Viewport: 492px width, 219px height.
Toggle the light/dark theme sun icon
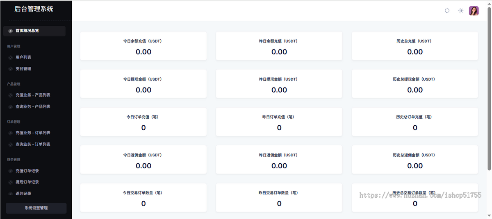[x=461, y=11]
